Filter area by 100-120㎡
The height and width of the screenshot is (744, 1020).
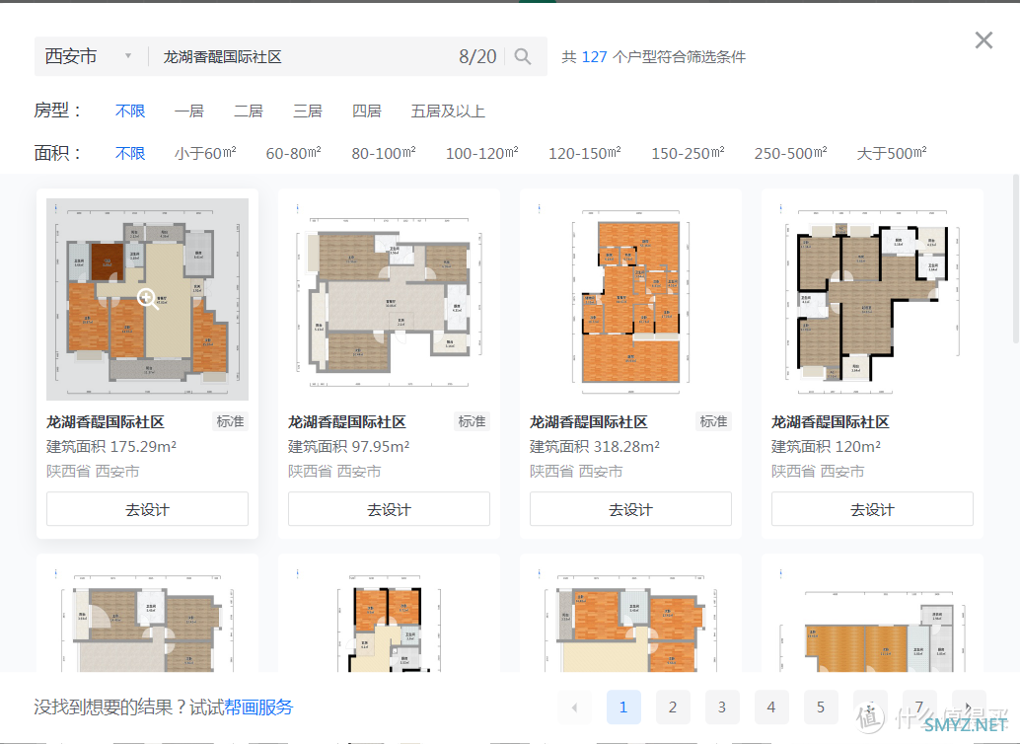[x=482, y=154]
